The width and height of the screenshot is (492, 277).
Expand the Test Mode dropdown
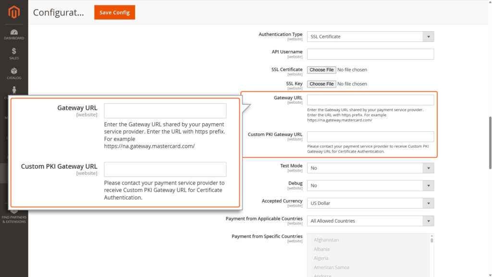coord(370,168)
